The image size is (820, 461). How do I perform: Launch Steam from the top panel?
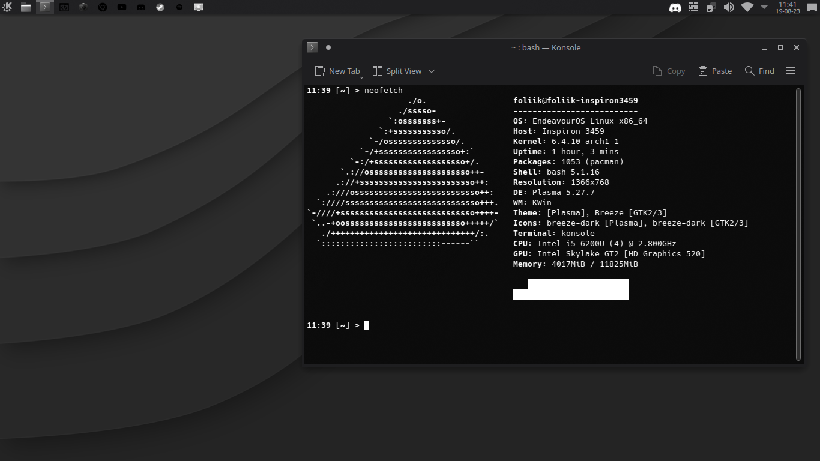pyautogui.click(x=160, y=7)
